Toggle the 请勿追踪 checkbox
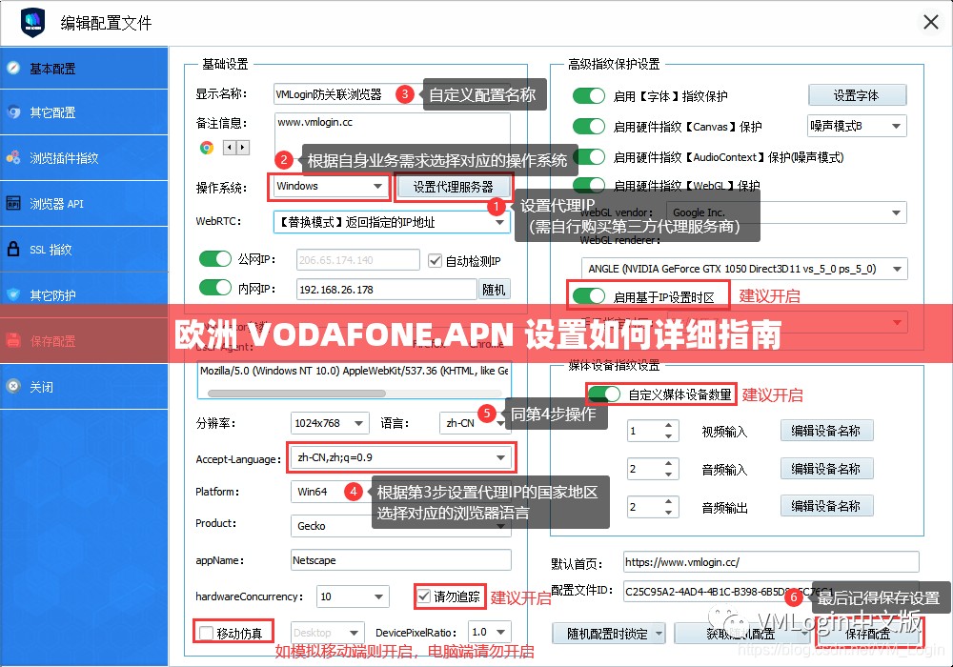 (424, 596)
